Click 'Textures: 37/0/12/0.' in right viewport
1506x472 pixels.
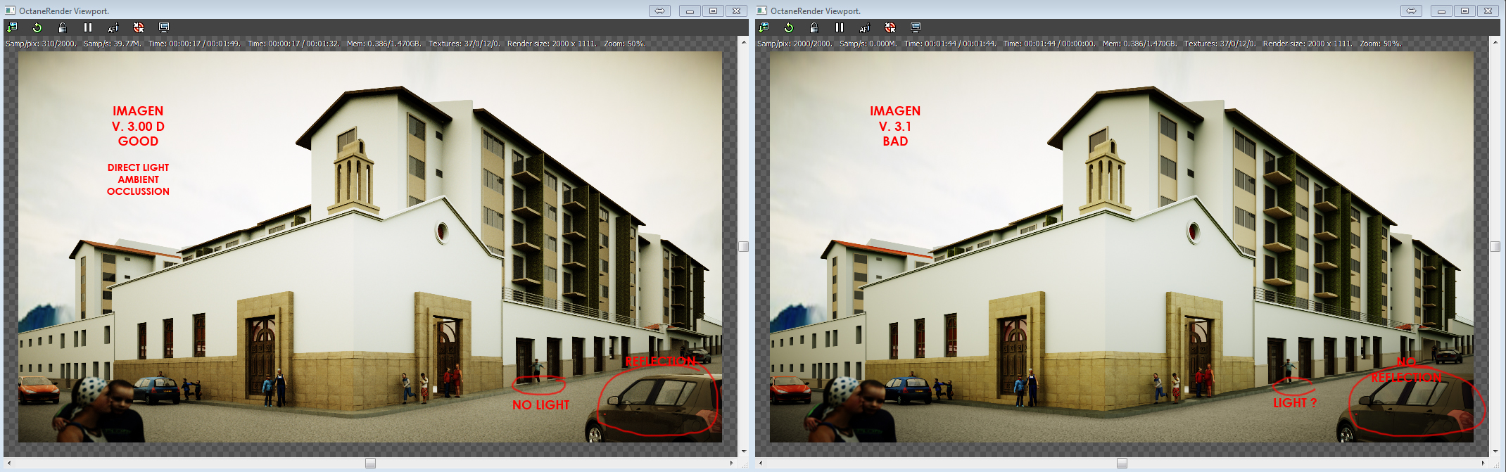tap(1220, 44)
